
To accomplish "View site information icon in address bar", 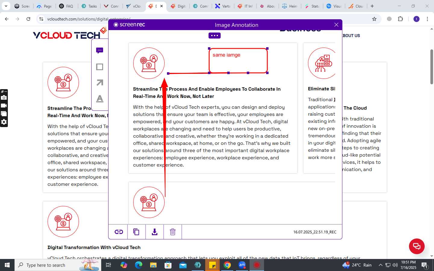I will 42,19.
